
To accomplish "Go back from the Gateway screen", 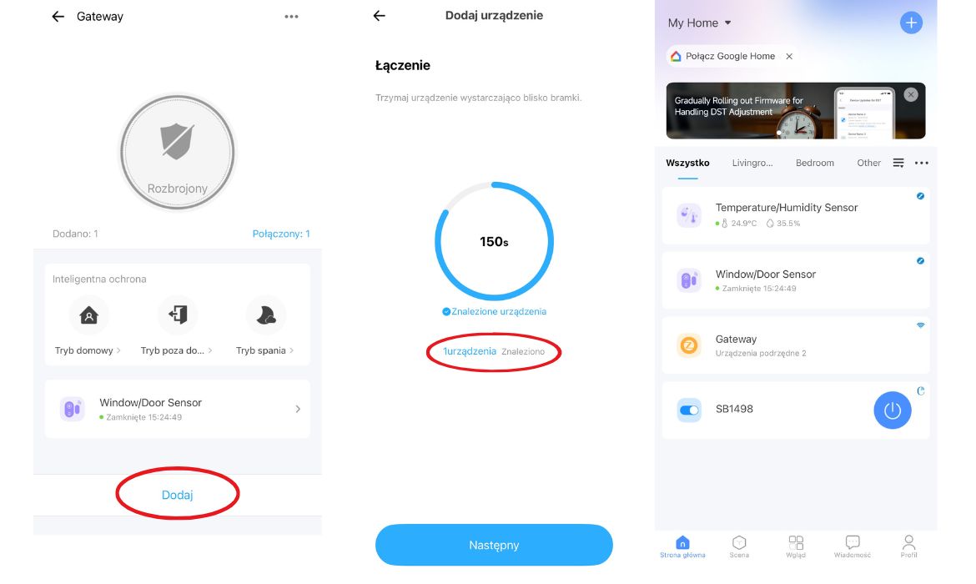I will pyautogui.click(x=58, y=17).
